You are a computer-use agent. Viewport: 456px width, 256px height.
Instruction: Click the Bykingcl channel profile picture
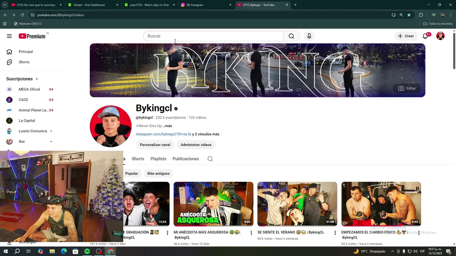tap(110, 126)
